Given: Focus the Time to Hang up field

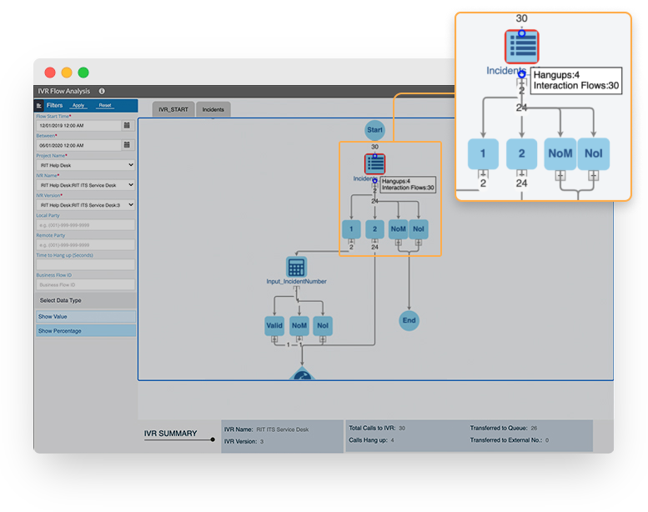Looking at the screenshot, I should click(x=86, y=265).
